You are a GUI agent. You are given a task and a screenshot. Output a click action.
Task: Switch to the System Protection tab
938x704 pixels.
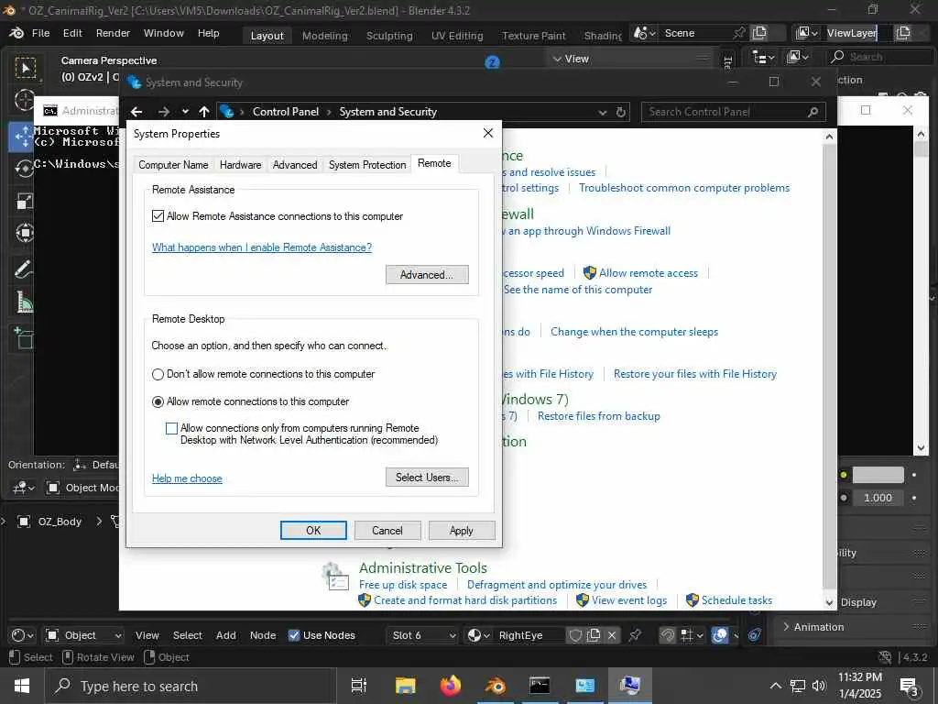[367, 165]
